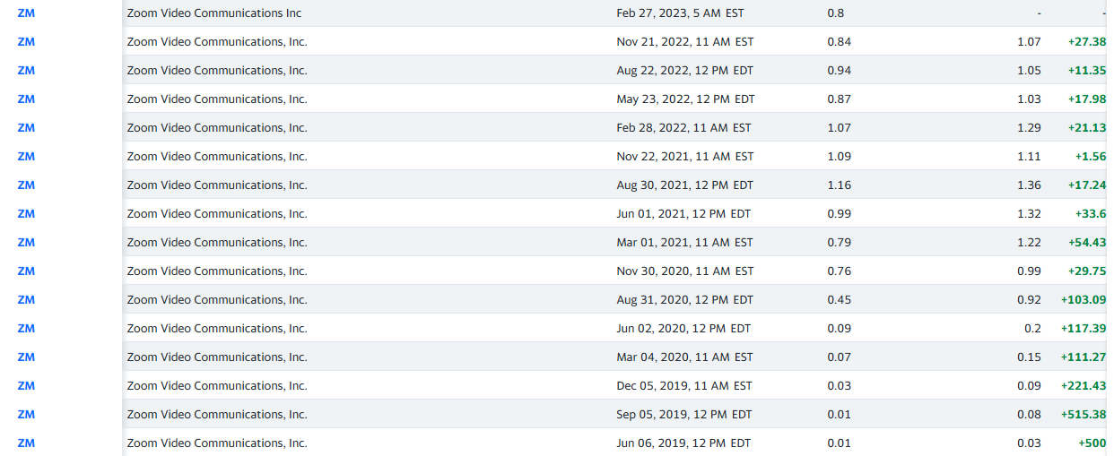The height and width of the screenshot is (456, 1114).
Task: Select ZM symbol beside Aug 22, 2022 date
Action: 26,71
